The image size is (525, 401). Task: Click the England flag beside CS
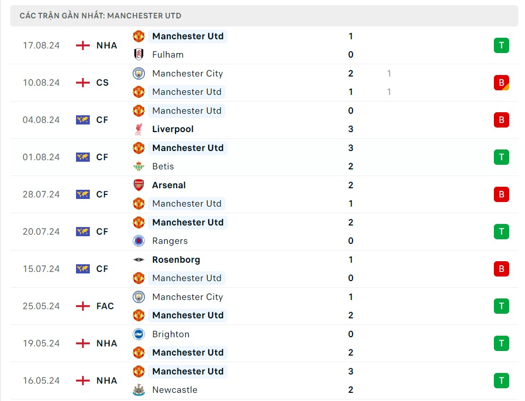[83, 83]
